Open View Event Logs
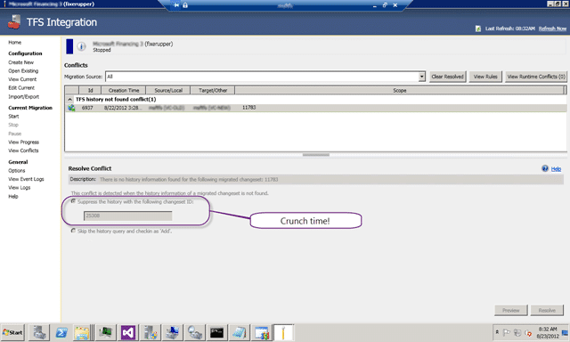Image resolution: width=570 pixels, height=342 pixels. (x=26, y=179)
